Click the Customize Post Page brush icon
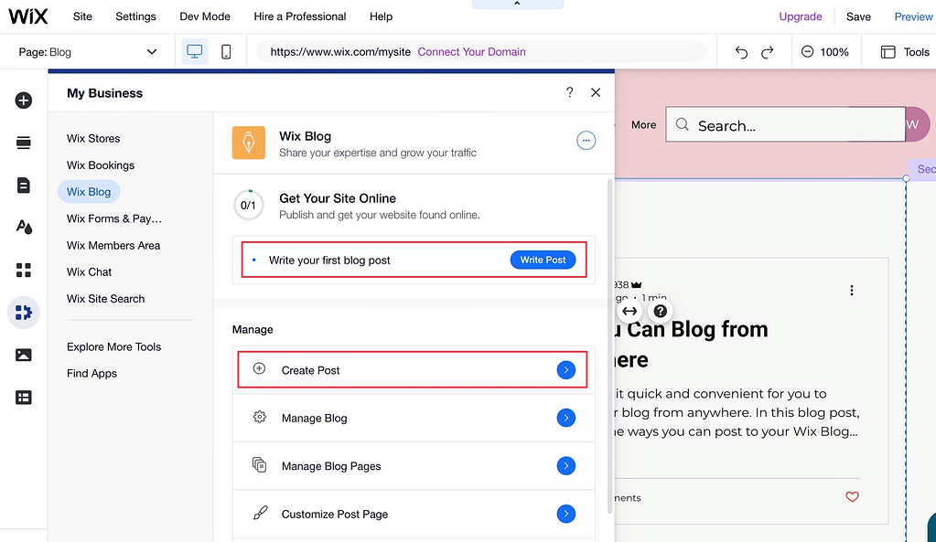Viewport: 936px width, 542px height. (x=260, y=513)
